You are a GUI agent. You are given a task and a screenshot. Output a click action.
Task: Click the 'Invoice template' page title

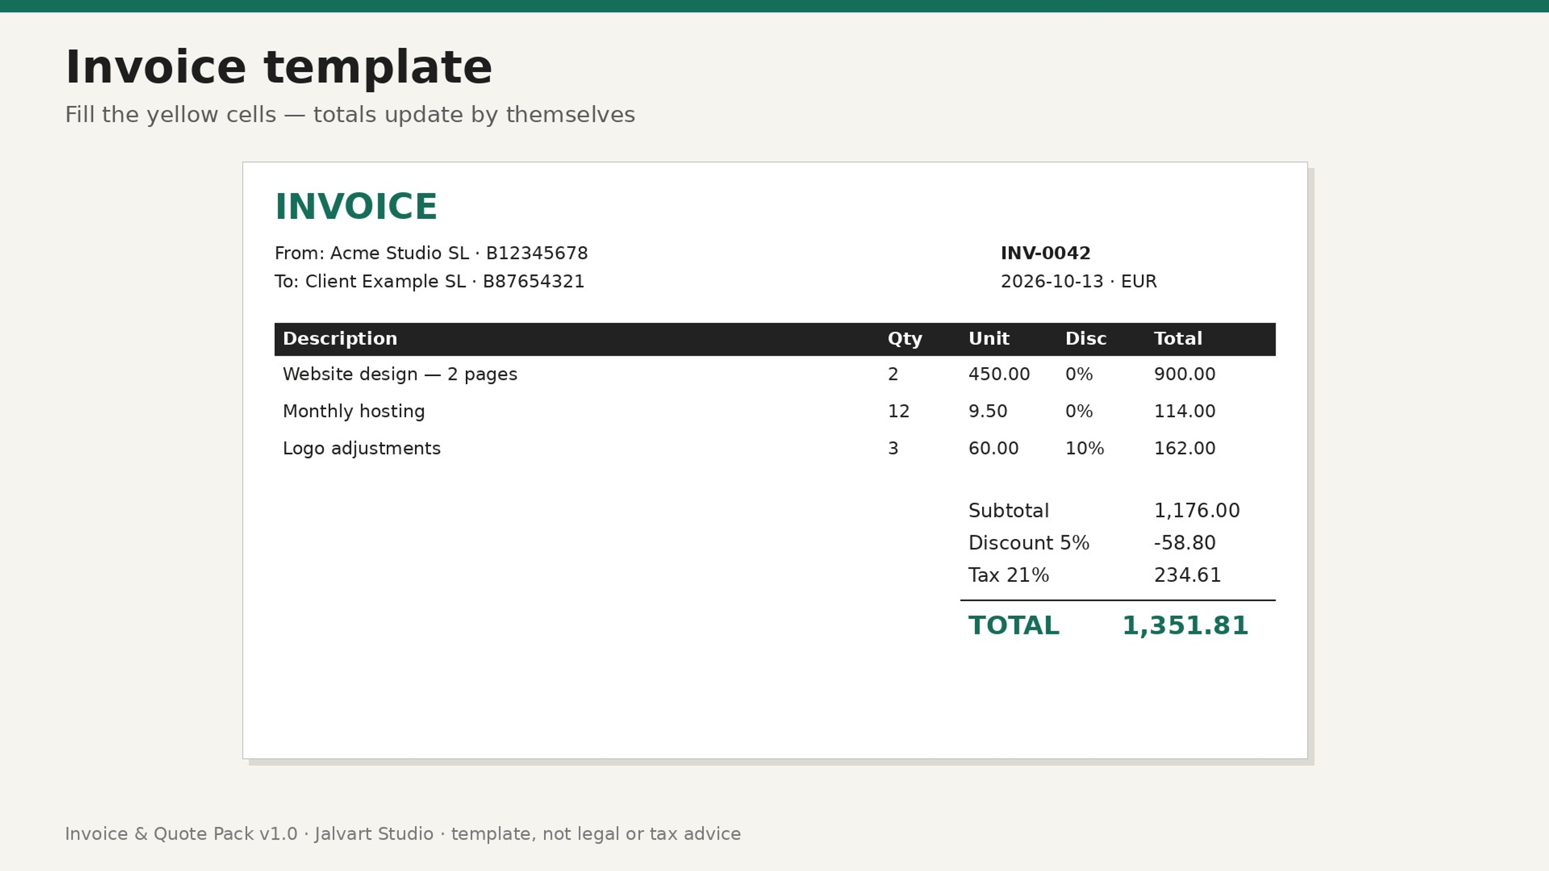click(278, 68)
